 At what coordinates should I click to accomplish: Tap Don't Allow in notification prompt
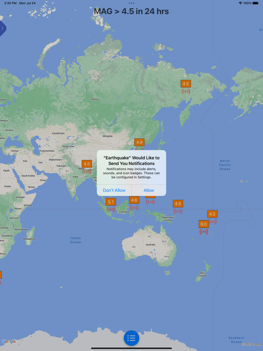[x=114, y=190]
